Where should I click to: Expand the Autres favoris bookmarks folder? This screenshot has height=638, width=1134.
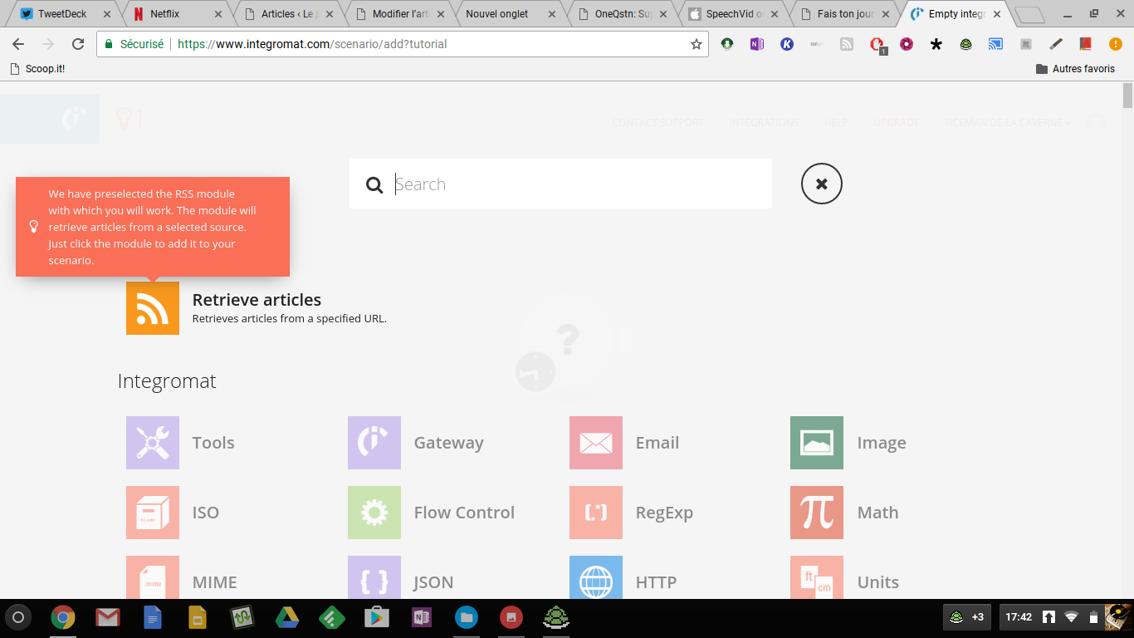coord(1075,69)
